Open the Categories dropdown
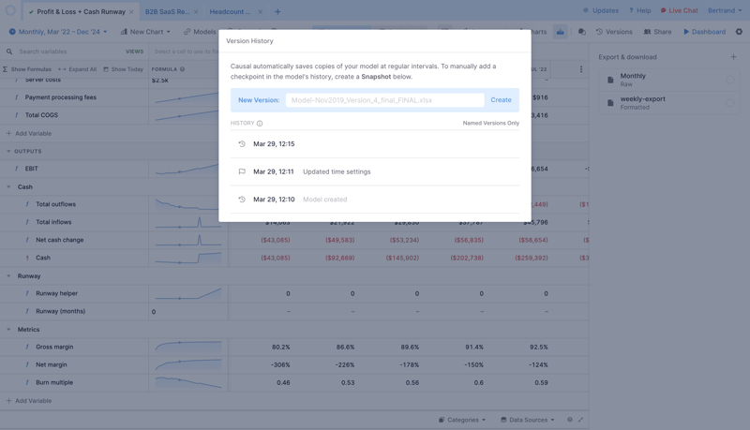The height and width of the screenshot is (430, 750). (462, 420)
